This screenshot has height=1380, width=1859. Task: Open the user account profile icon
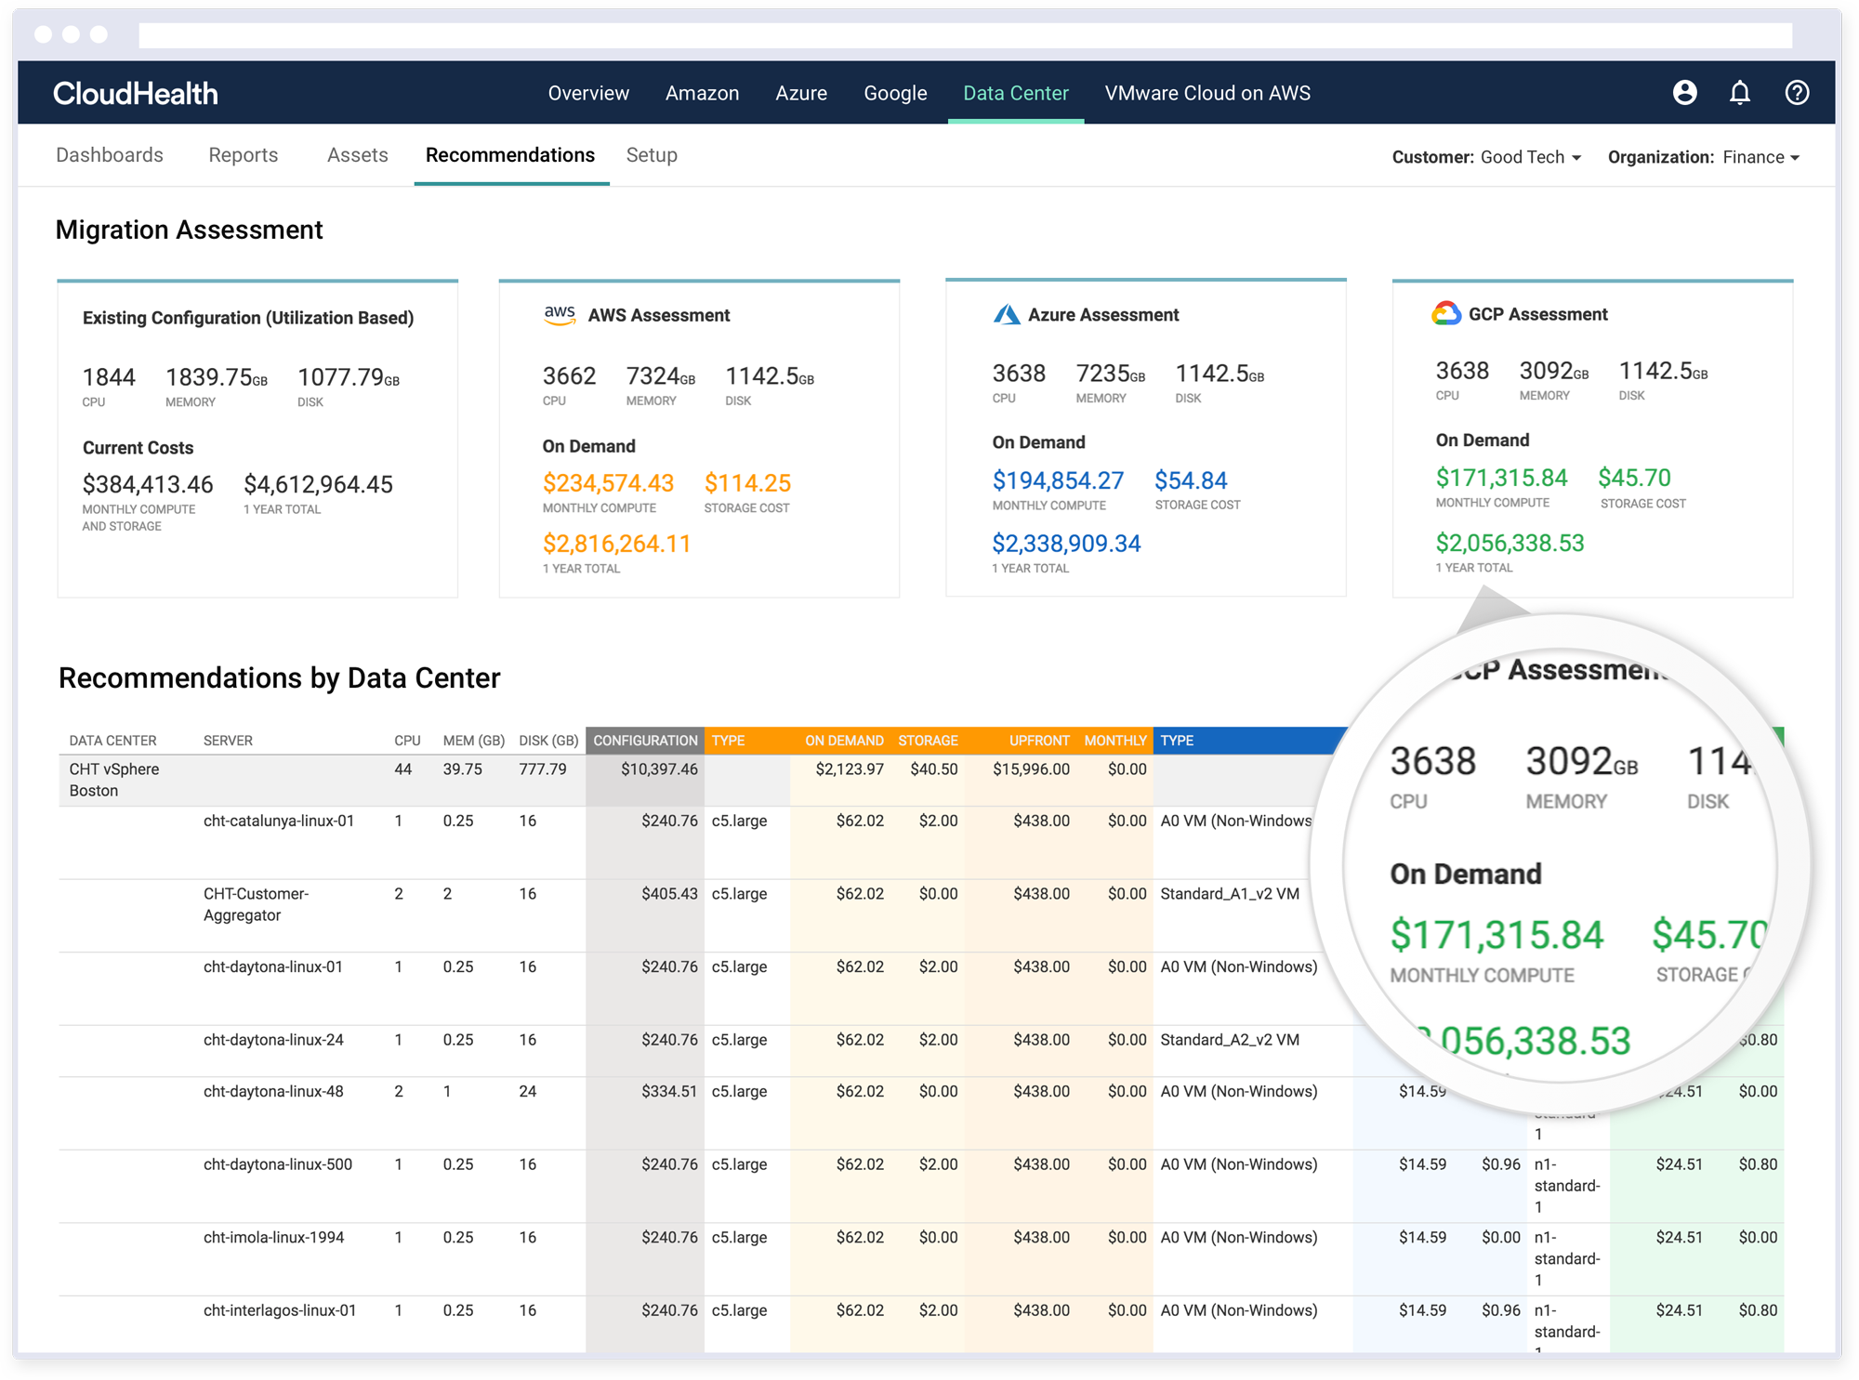[x=1684, y=93]
